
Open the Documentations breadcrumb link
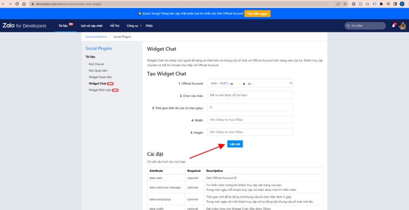(x=96, y=37)
